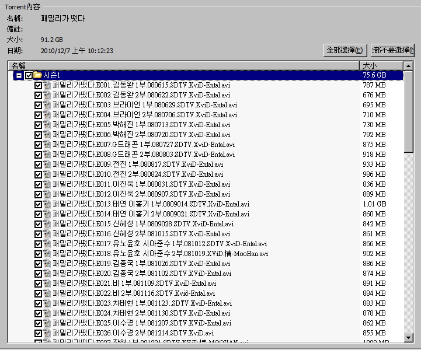The image size is (421, 350).
Task: Collapse the 시즌1 folder tree node
Action: click(19, 76)
